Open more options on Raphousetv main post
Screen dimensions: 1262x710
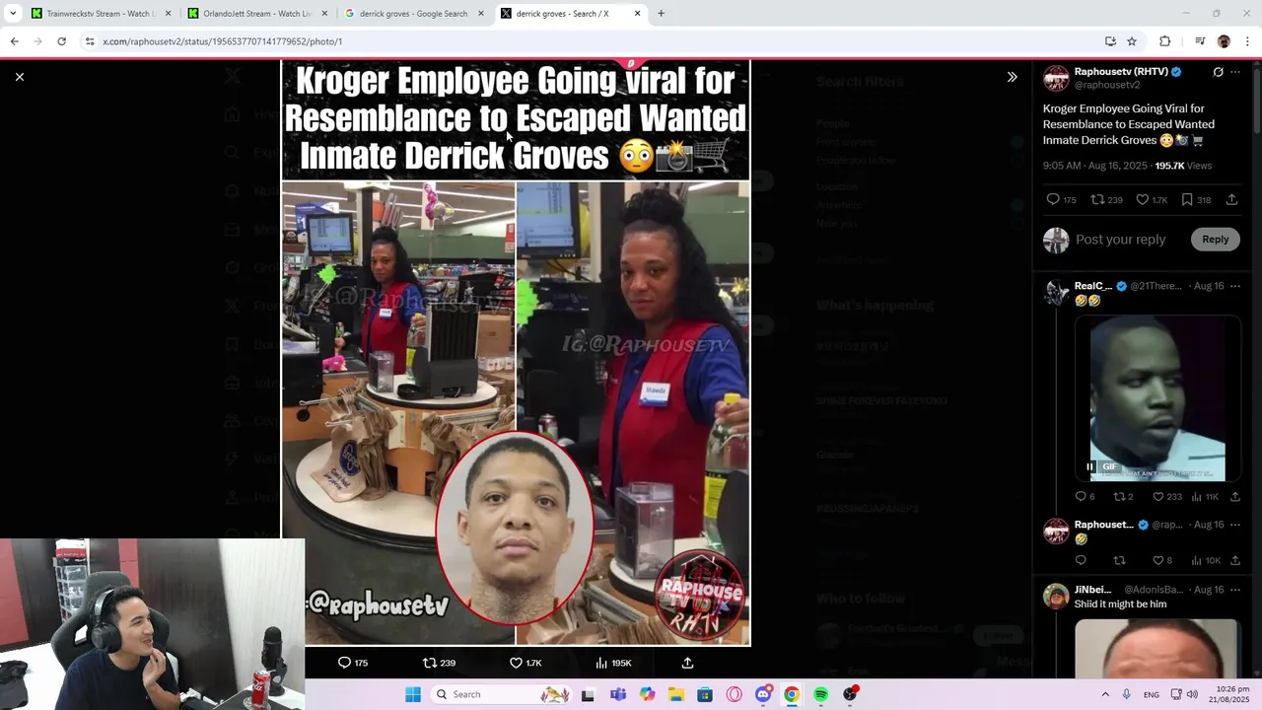coord(1235,72)
